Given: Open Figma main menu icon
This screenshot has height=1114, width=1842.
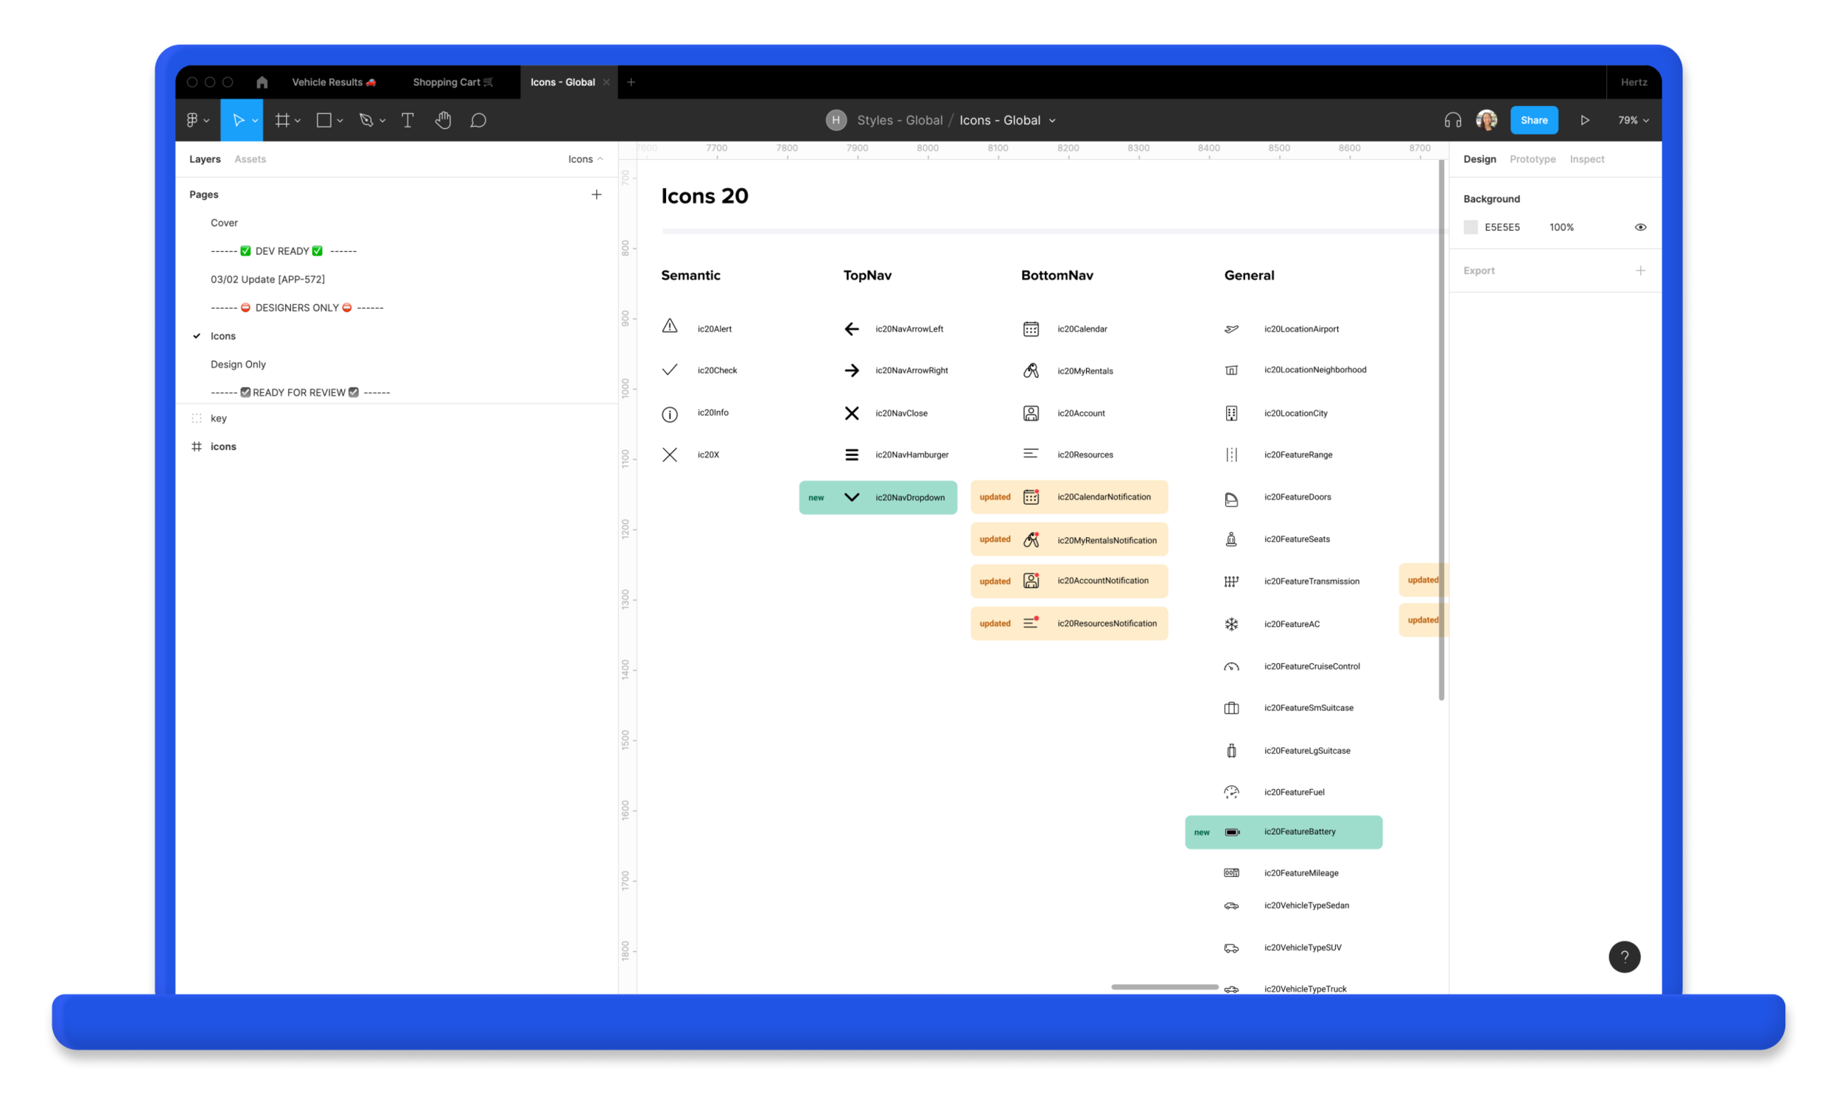Looking at the screenshot, I should pos(193,120).
